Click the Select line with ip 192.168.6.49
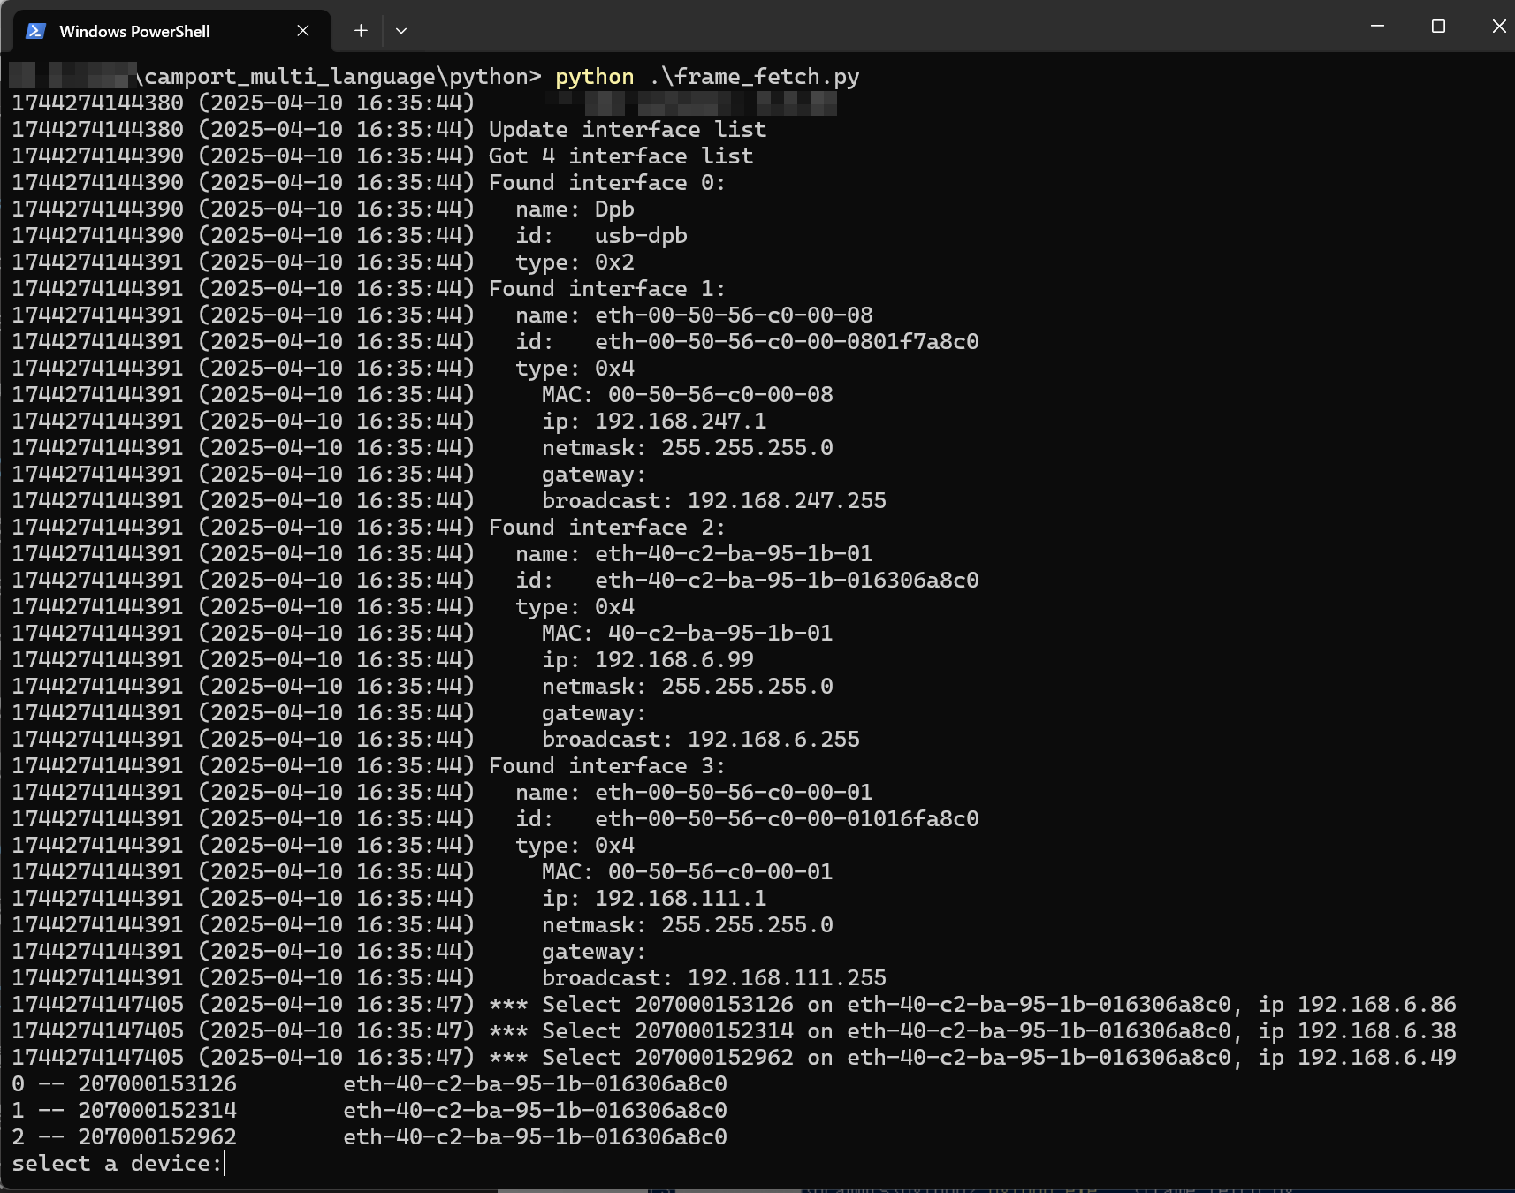1515x1193 pixels. [734, 1058]
